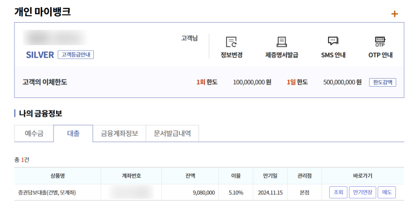Click the 나의 금융정보 section heading
Screen dimensions: 417x203
tap(40, 114)
